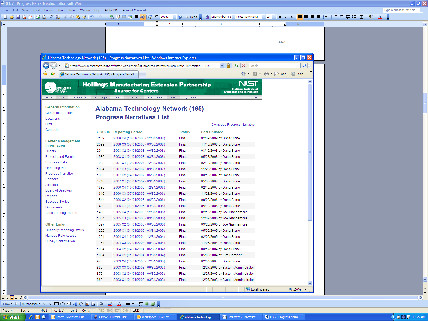Run Spelling and Grammar check
The image size is (428, 321).
click(52, 17)
